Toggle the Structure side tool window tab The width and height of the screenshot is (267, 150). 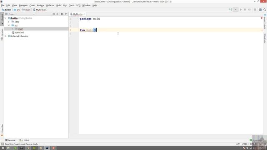tap(2, 34)
